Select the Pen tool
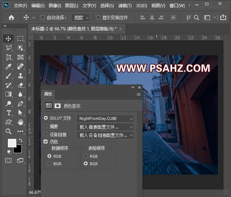231x197 pixels. 20,103
